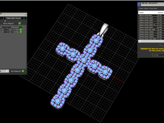Select the gem count cell '110'
164x123 pixels.
point(10,30)
